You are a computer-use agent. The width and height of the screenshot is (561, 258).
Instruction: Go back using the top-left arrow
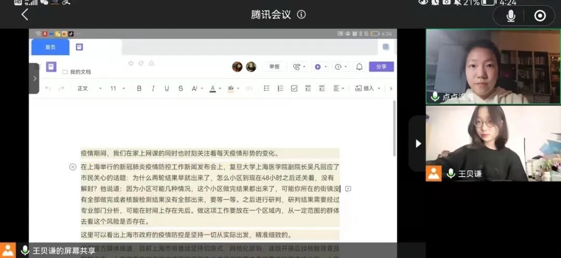tap(24, 15)
